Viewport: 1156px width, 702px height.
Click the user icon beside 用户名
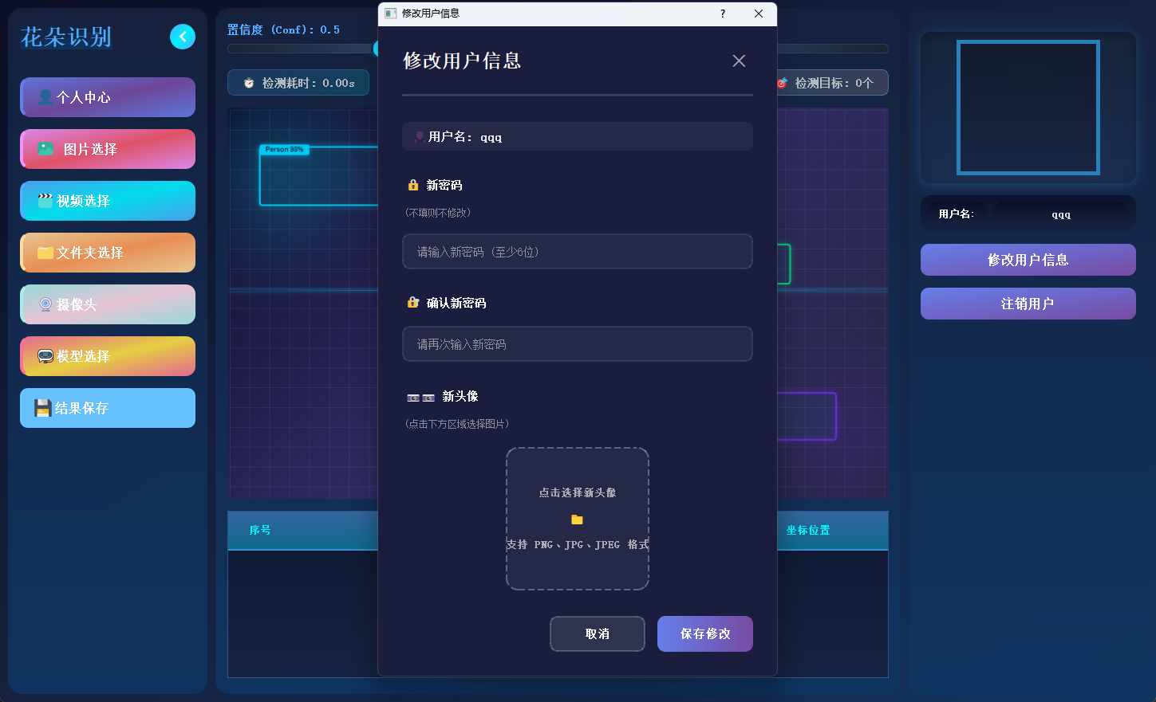pos(419,137)
